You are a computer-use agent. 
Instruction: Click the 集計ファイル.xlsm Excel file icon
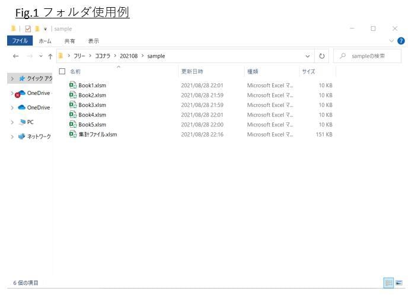pos(73,134)
